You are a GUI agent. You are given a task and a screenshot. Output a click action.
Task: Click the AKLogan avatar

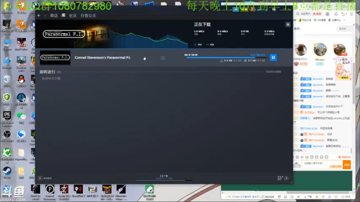320,49
